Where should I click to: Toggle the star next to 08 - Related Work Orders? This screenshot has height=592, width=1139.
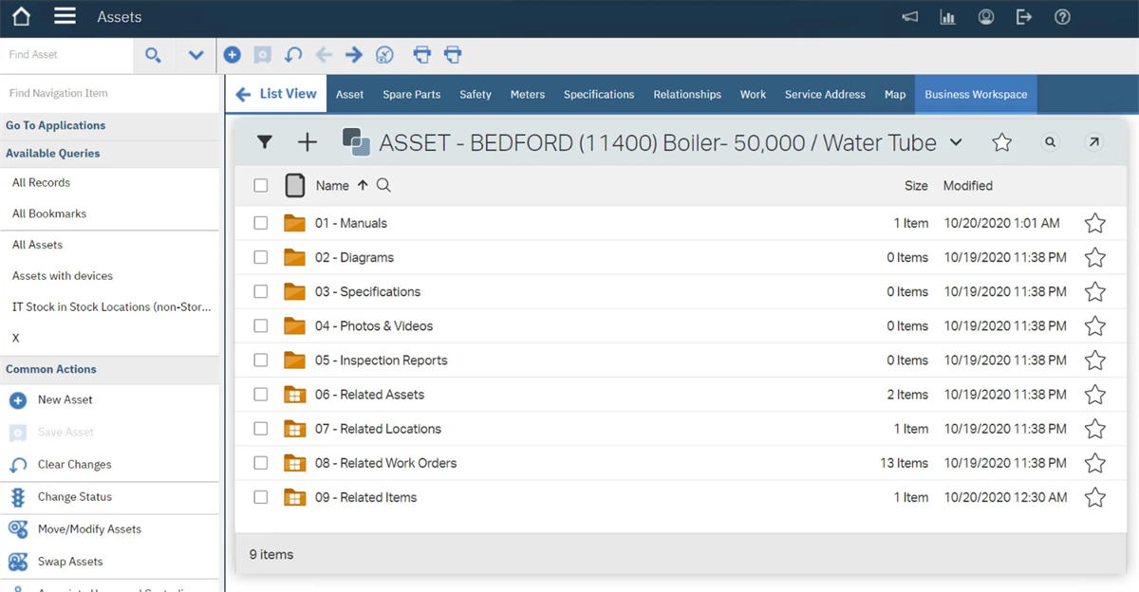[x=1094, y=463]
